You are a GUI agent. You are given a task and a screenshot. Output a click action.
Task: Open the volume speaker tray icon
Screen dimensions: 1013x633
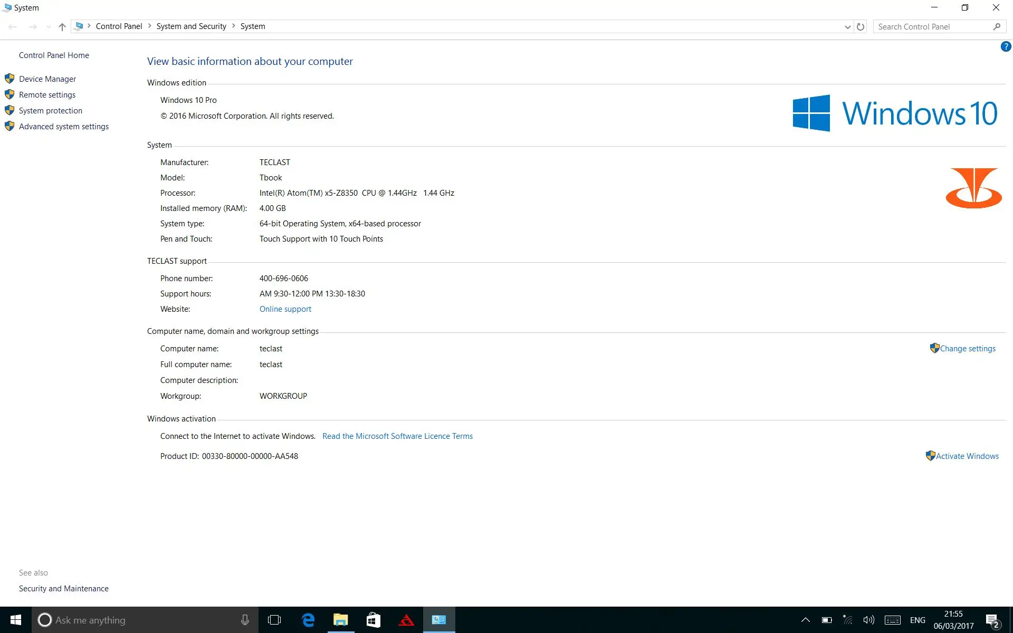pyautogui.click(x=868, y=620)
